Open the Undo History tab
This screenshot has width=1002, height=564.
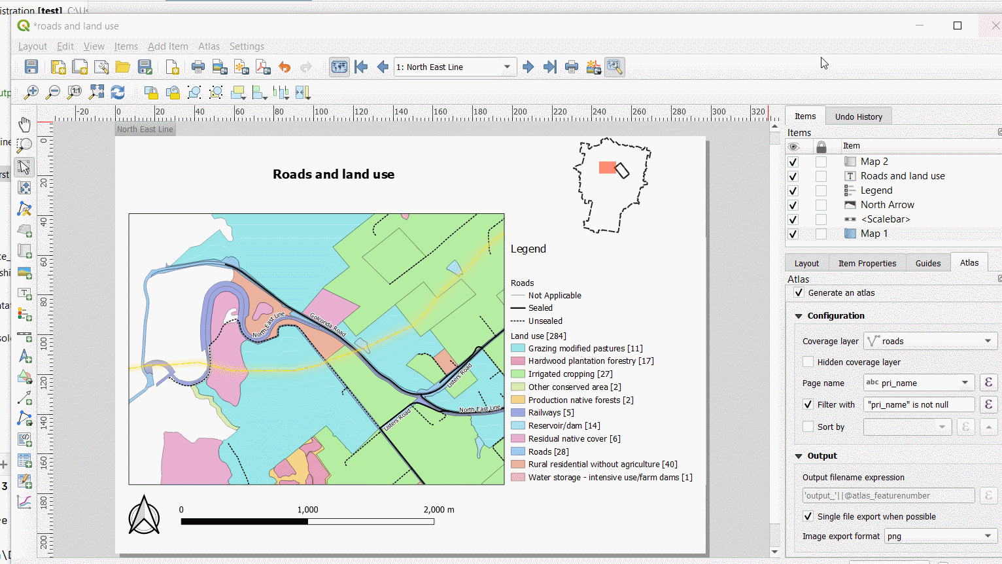coord(859,116)
